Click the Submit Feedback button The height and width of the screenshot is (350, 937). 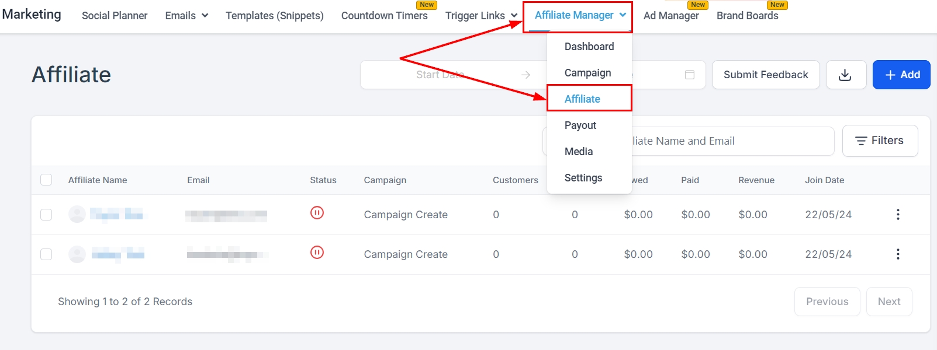[766, 75]
